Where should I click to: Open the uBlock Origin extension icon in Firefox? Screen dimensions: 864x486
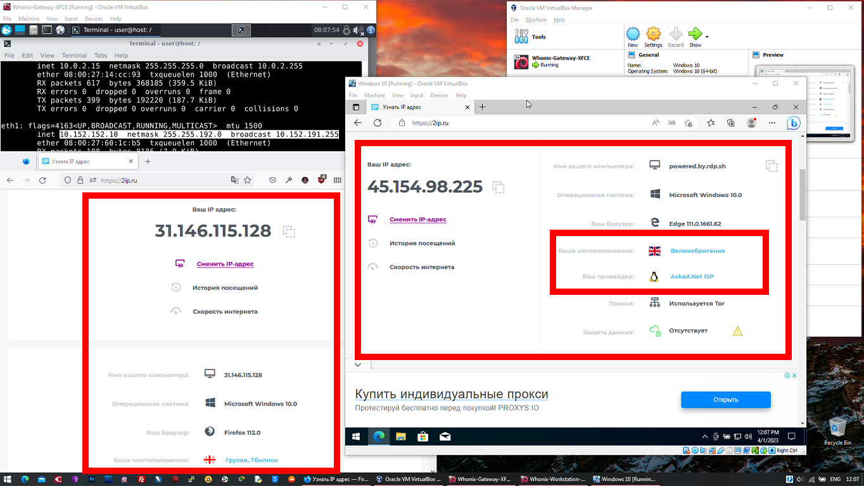coord(322,180)
